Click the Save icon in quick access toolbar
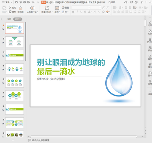 pos(16,2)
